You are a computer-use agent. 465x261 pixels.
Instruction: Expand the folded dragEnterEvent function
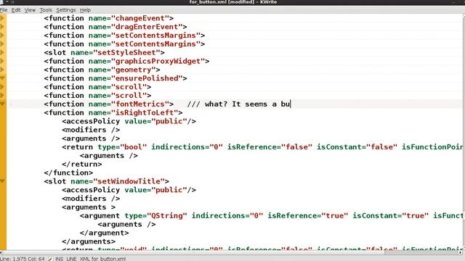(2, 27)
